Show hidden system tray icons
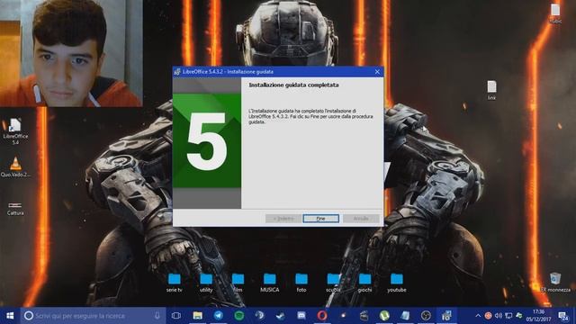Screen dimensions: 576x324 (x=478, y=316)
